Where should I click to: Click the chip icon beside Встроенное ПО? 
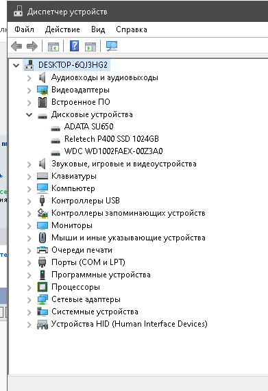tap(42, 102)
